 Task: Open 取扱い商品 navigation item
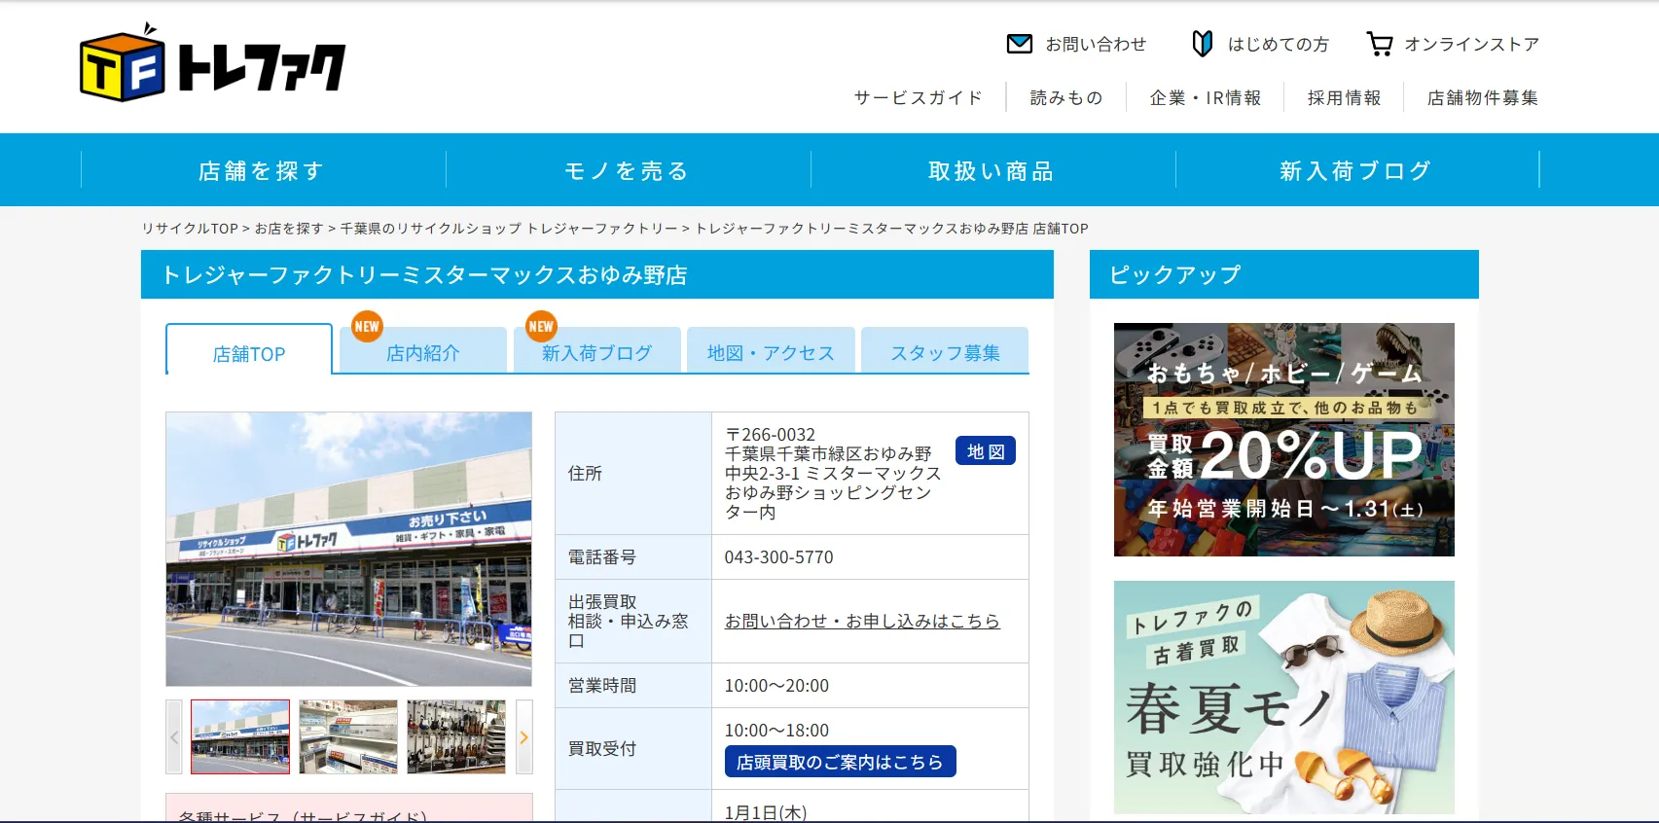pos(992,171)
